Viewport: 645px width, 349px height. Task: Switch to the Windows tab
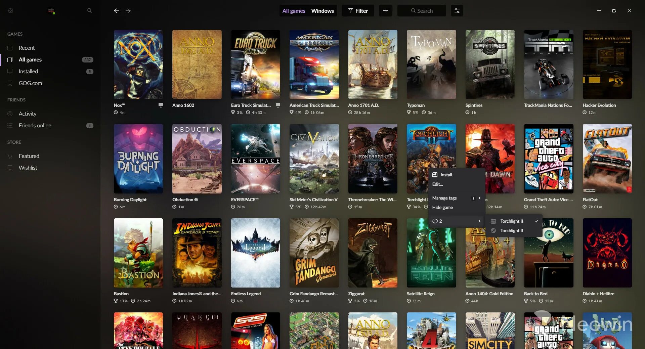pyautogui.click(x=322, y=11)
